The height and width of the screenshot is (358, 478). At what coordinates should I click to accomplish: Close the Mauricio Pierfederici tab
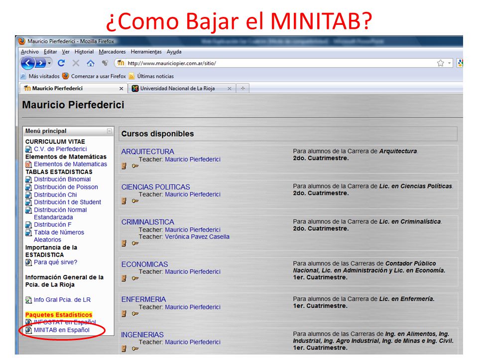[x=121, y=89]
